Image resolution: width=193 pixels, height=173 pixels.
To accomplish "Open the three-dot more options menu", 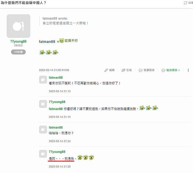I will (188, 70).
